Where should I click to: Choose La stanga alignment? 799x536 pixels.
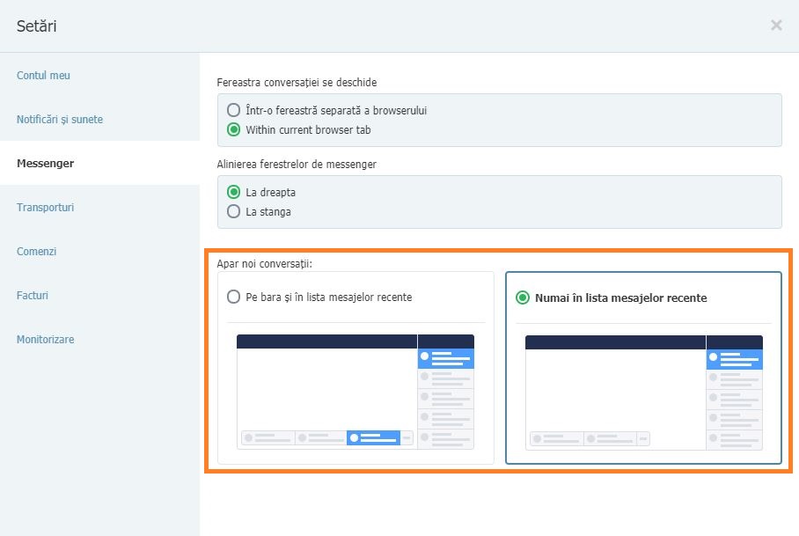[233, 211]
